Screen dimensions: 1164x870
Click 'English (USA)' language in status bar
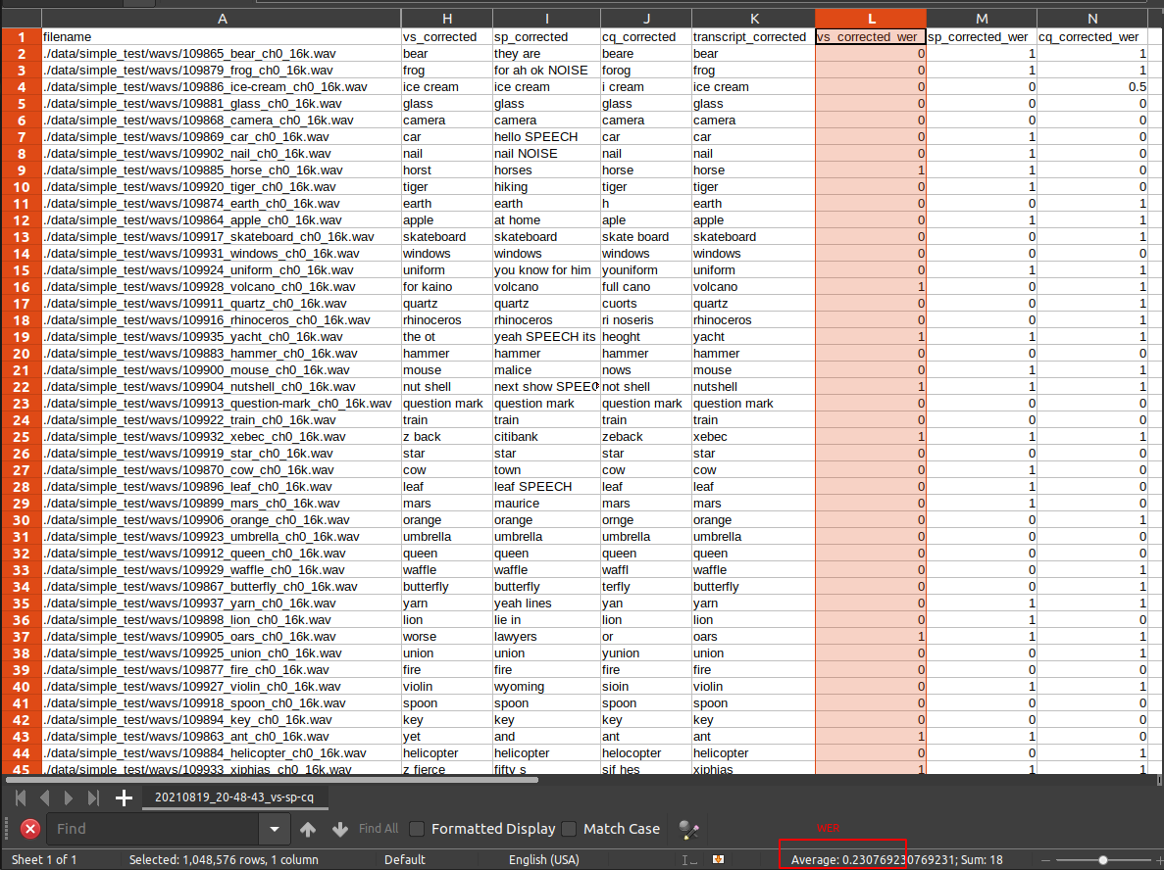click(543, 859)
